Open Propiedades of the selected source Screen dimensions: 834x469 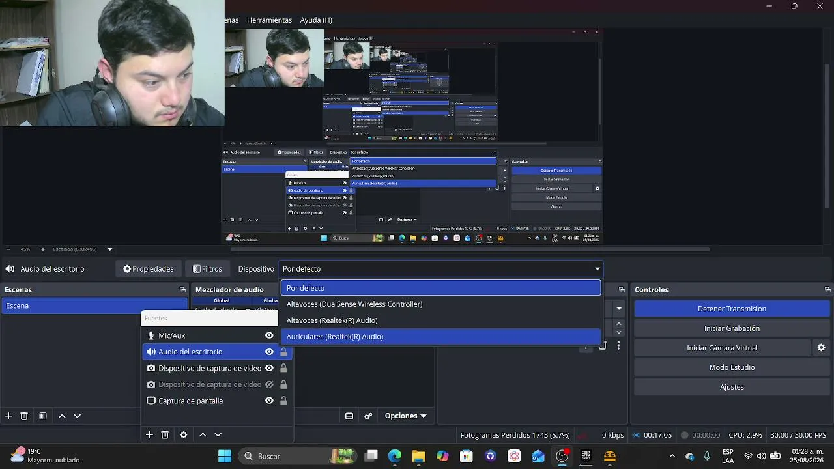click(149, 269)
